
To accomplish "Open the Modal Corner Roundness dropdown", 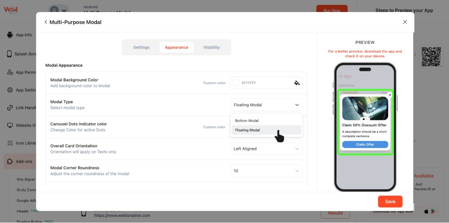I will coord(266,171).
